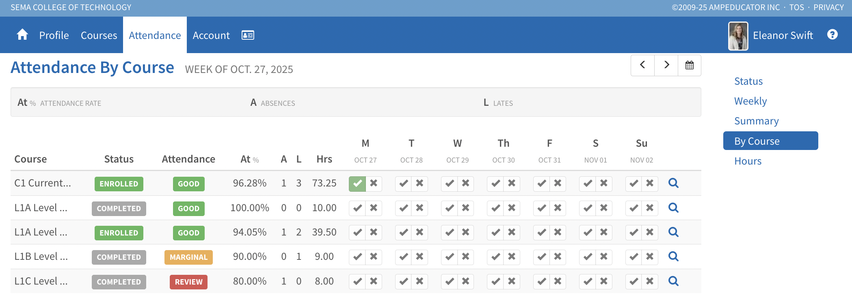Image resolution: width=852 pixels, height=304 pixels.
Task: Open the calendar date picker icon
Action: tap(689, 65)
